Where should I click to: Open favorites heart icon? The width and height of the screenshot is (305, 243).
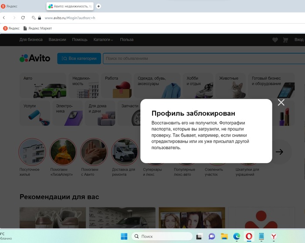[x=275, y=40]
